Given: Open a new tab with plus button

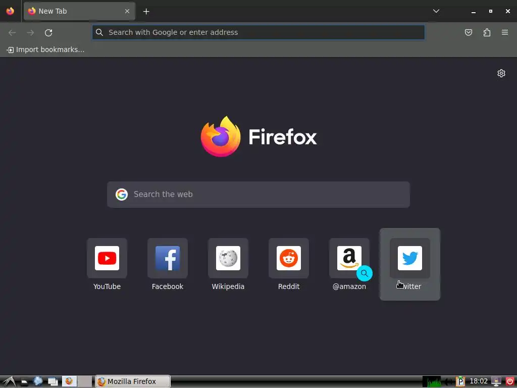Looking at the screenshot, I should pyautogui.click(x=146, y=12).
